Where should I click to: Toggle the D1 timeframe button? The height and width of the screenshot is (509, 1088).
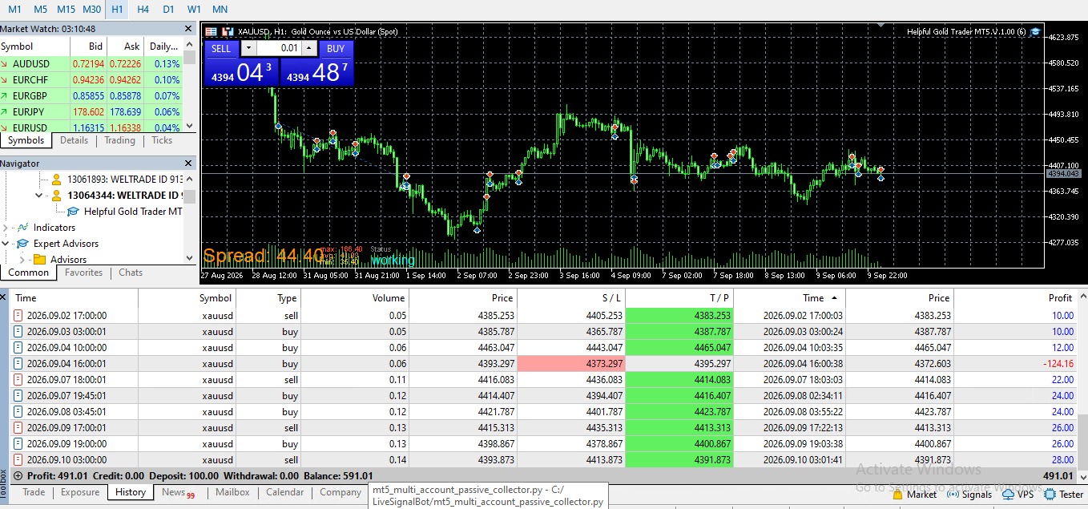coord(168,9)
